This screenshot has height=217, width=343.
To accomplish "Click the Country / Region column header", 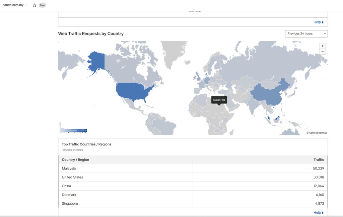I will pyautogui.click(x=75, y=159).
